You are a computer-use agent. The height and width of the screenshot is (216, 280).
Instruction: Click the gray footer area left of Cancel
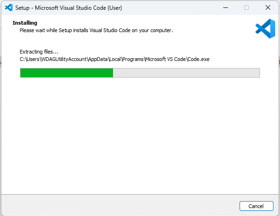click(x=116, y=205)
